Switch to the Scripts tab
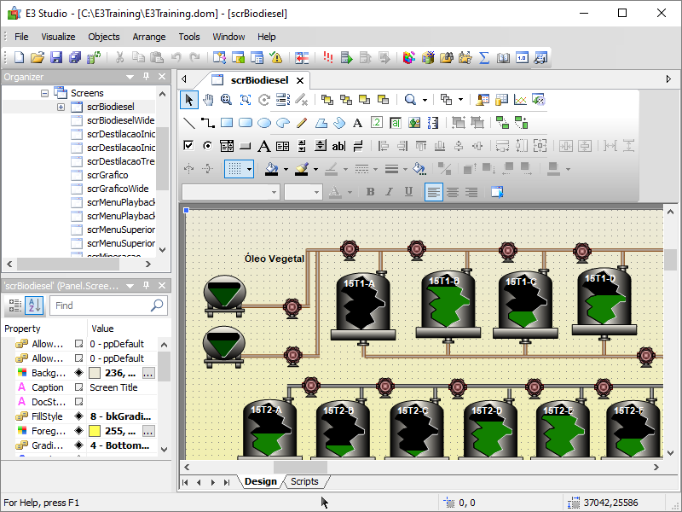The height and width of the screenshot is (512, 682). pos(304,482)
